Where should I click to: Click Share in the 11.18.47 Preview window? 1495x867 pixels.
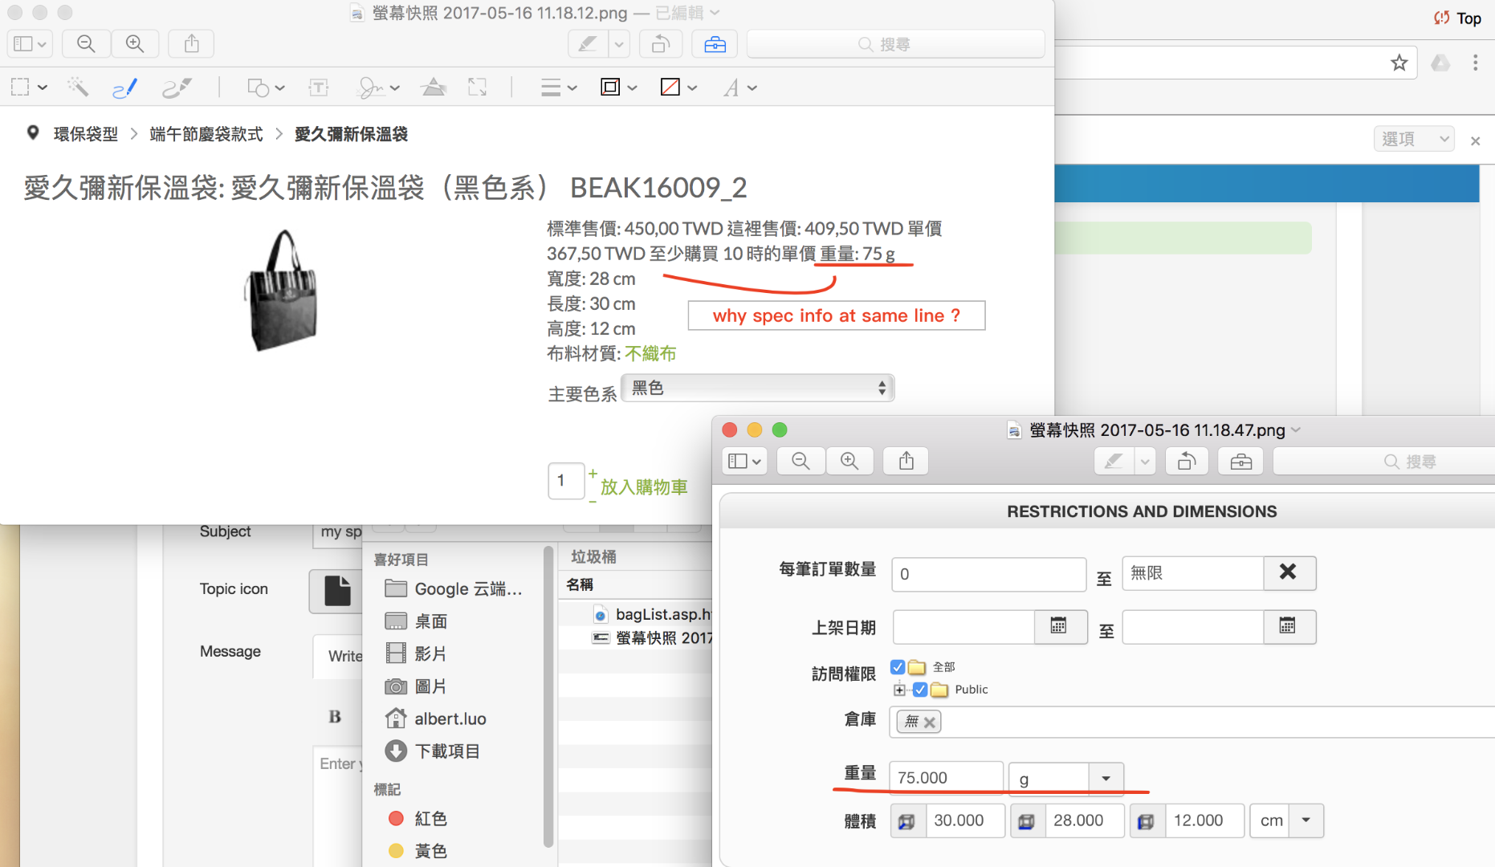(x=906, y=461)
